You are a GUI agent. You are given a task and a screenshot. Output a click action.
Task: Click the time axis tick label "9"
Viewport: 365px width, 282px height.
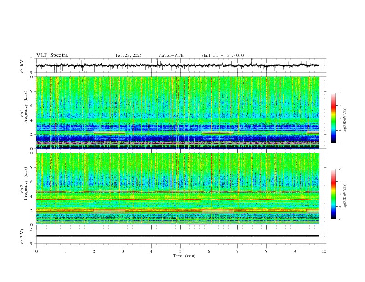(x=295, y=251)
